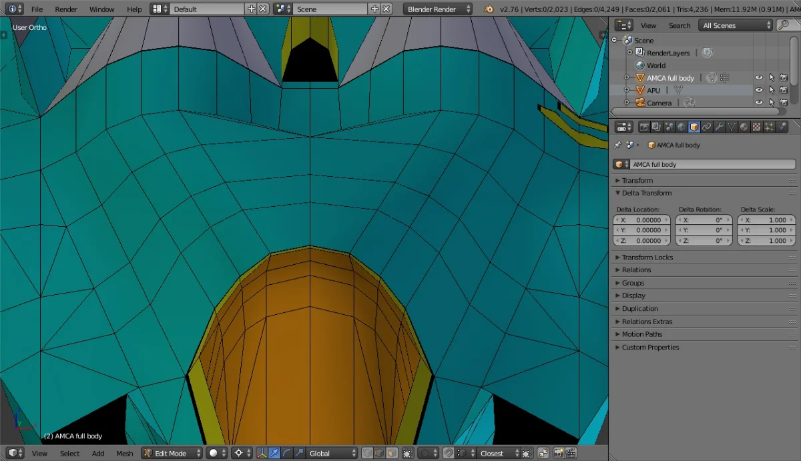Toggle selectability of AMCA full body
Screen dimensions: 801x461
point(772,78)
